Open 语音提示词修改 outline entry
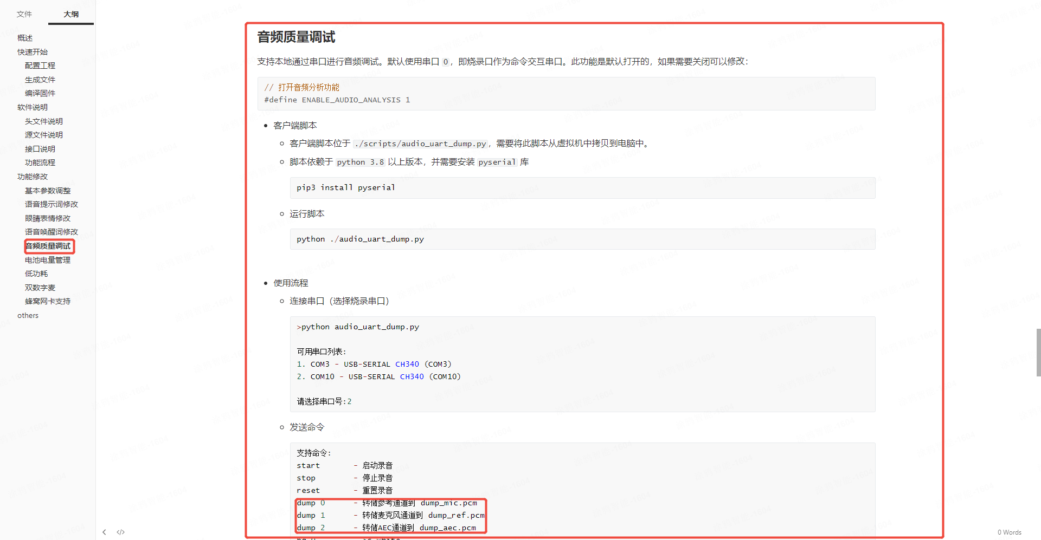 pos(52,204)
